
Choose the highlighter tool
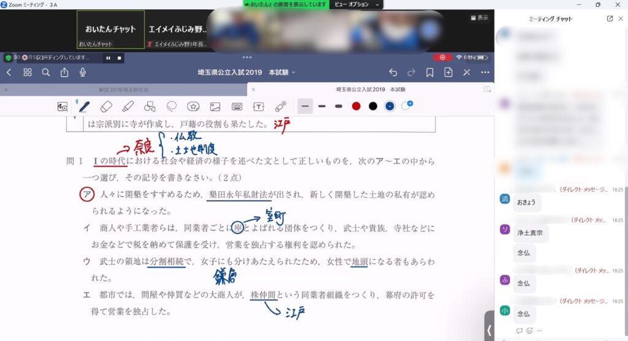click(128, 107)
